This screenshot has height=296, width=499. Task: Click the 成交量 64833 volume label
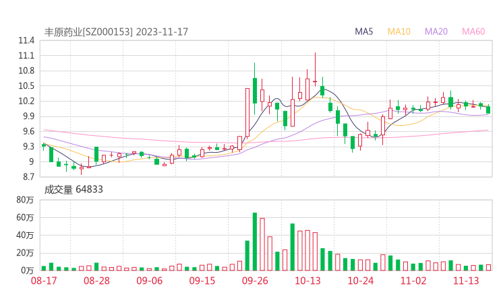(x=74, y=190)
